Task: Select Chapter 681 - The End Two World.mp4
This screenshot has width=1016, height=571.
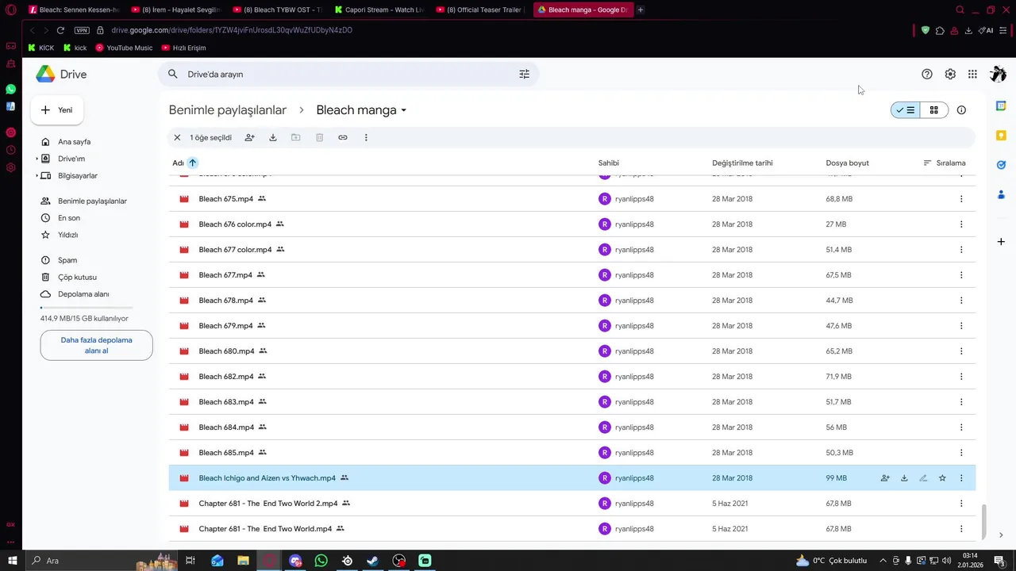Action: (x=572, y=529)
